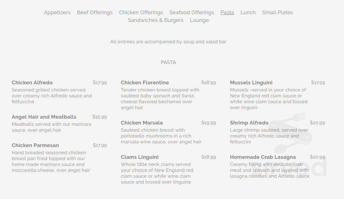Go to the Small Plates section
The height and width of the screenshot is (199, 344).
tap(277, 12)
